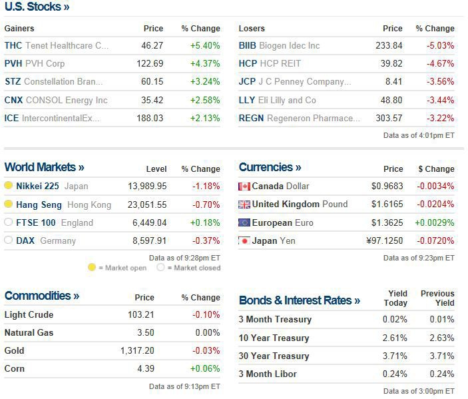Select the Light Crude commodity row
The width and height of the screenshot is (468, 399).
click(29, 314)
